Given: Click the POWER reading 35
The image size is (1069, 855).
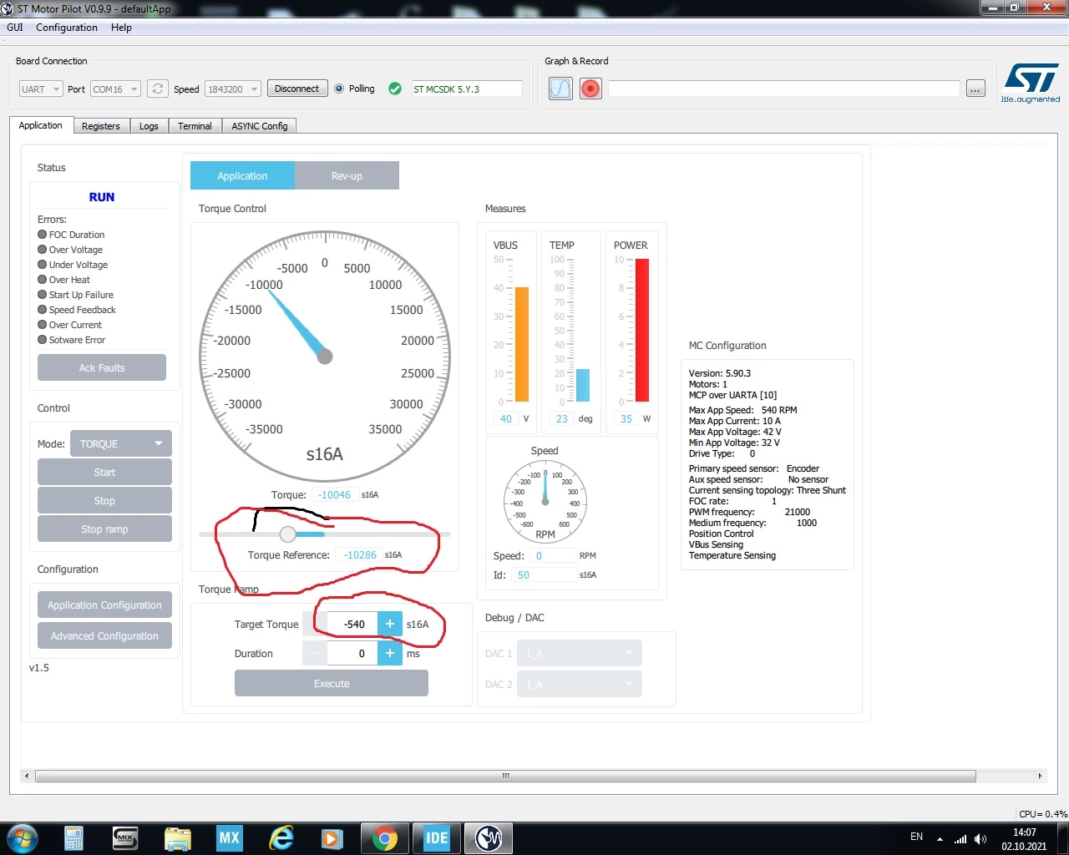Looking at the screenshot, I should click(626, 418).
